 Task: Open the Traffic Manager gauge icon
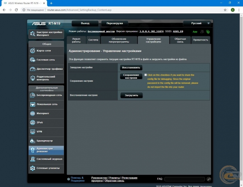[33, 69]
